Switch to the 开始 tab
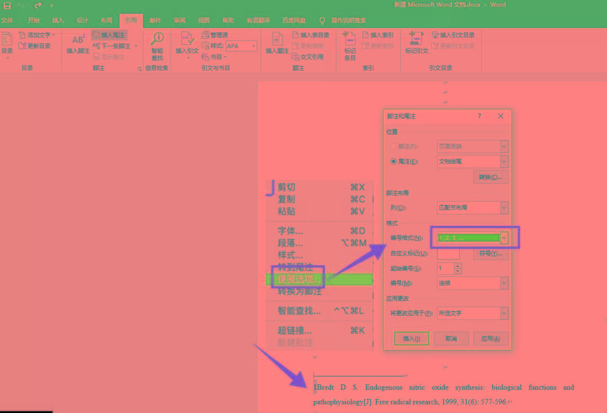This screenshot has height=413, width=607. click(34, 20)
